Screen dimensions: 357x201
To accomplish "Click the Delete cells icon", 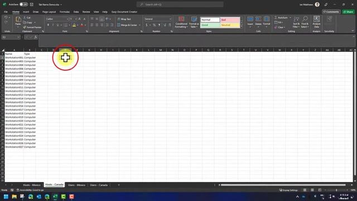I will coord(258,19).
